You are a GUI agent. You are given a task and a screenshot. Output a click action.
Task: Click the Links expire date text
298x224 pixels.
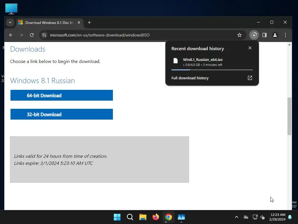pos(54,163)
